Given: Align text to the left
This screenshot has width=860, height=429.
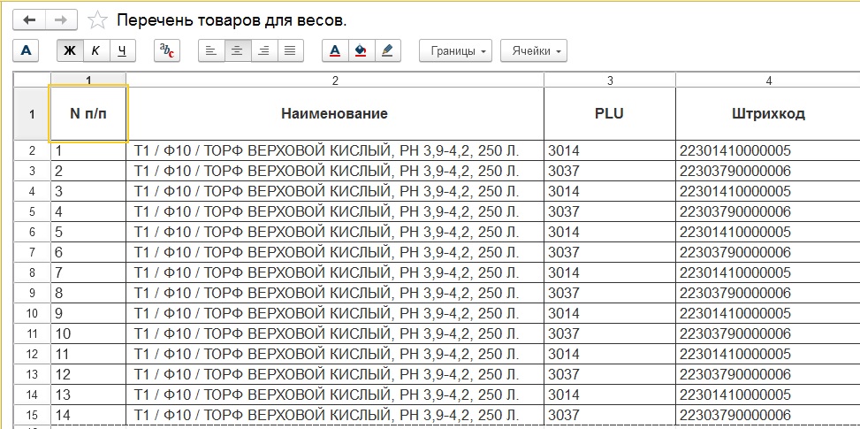Looking at the screenshot, I should [210, 51].
